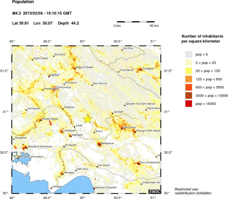Image resolution: width=228 pixels, height=199 pixels.
Task: Click the red pop > 15000 swatch
Action: [x=189, y=104]
